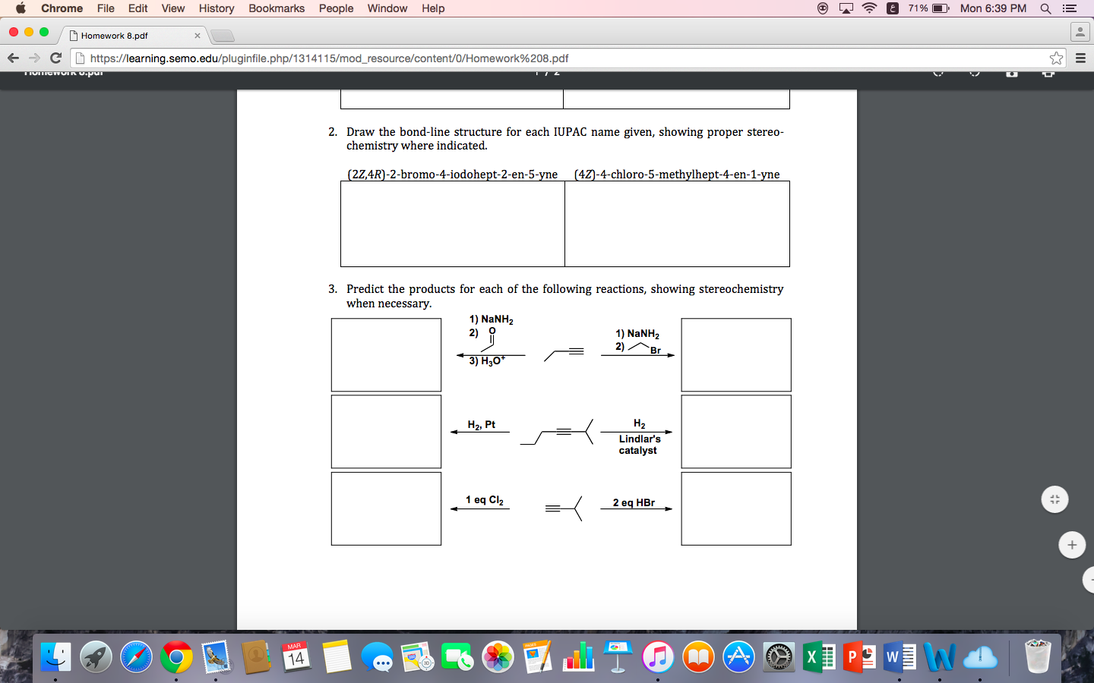
Task: Enable Spotlight search in the menu bar
Action: [1046, 8]
